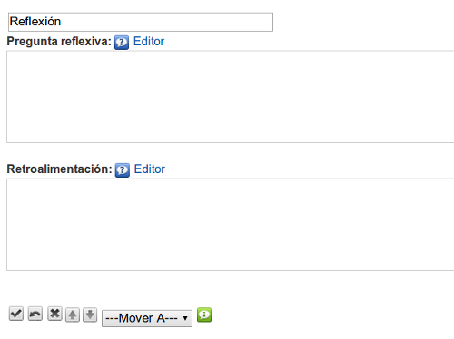Click the Retroalimentación label text
454x339 pixels.
(x=60, y=169)
